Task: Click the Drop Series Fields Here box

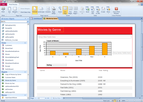Action: 122,53
